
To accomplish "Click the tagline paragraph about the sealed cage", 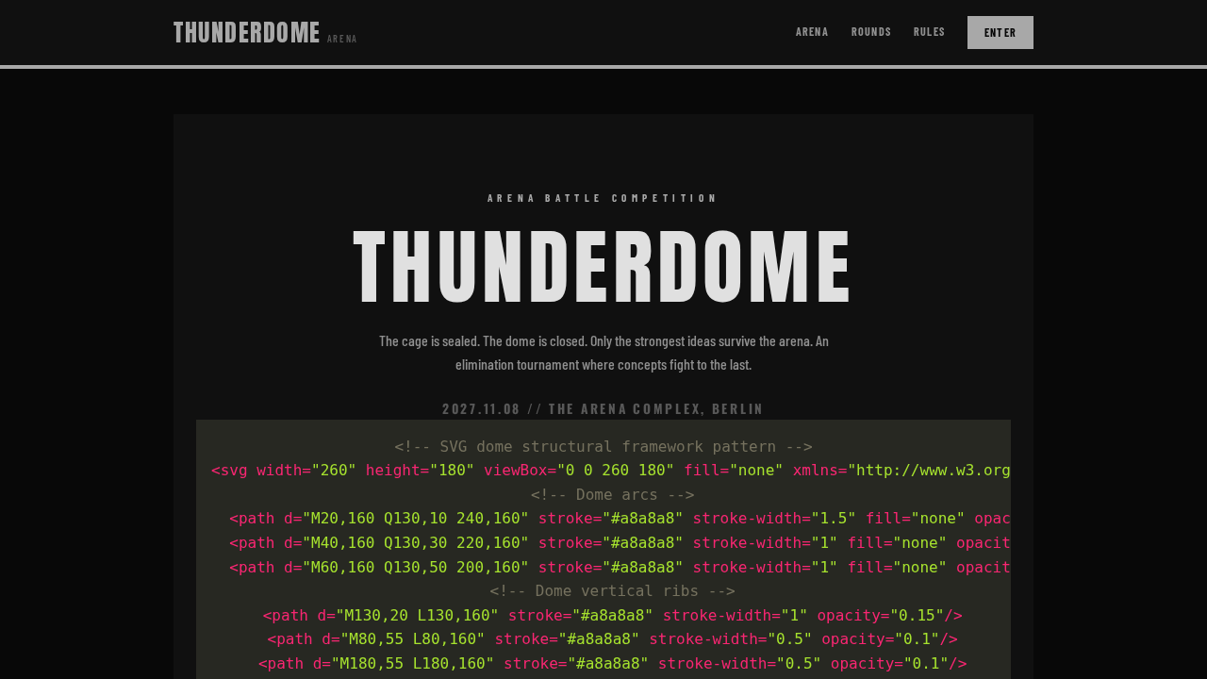I will coord(603,352).
